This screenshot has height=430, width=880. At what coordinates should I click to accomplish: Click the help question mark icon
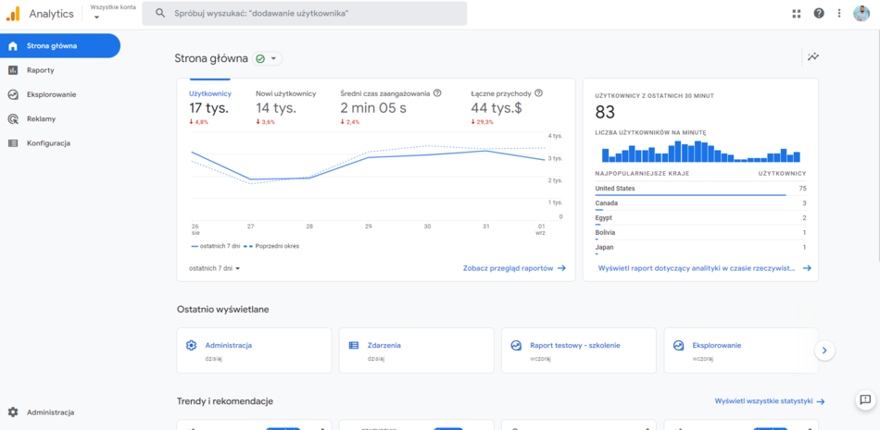(819, 13)
